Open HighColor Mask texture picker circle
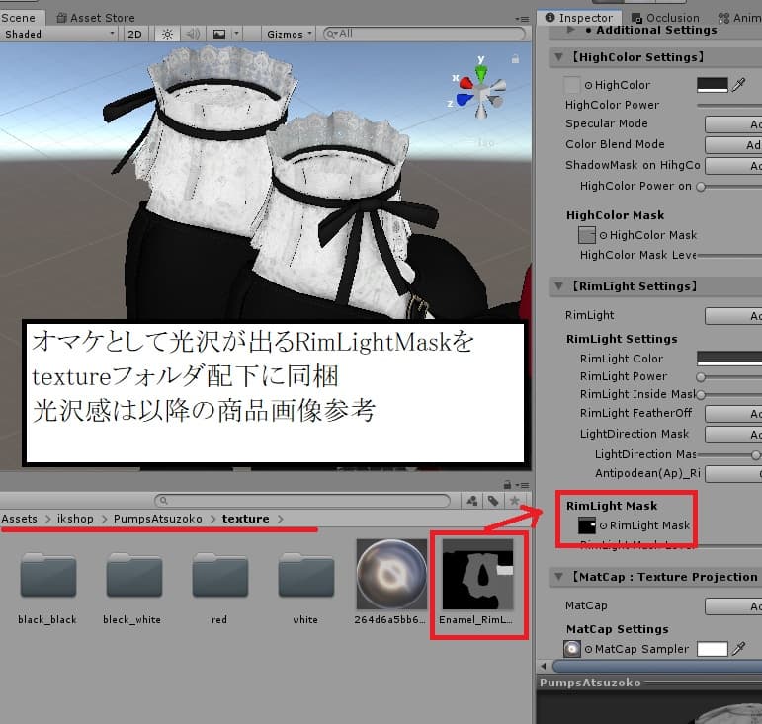 point(603,235)
